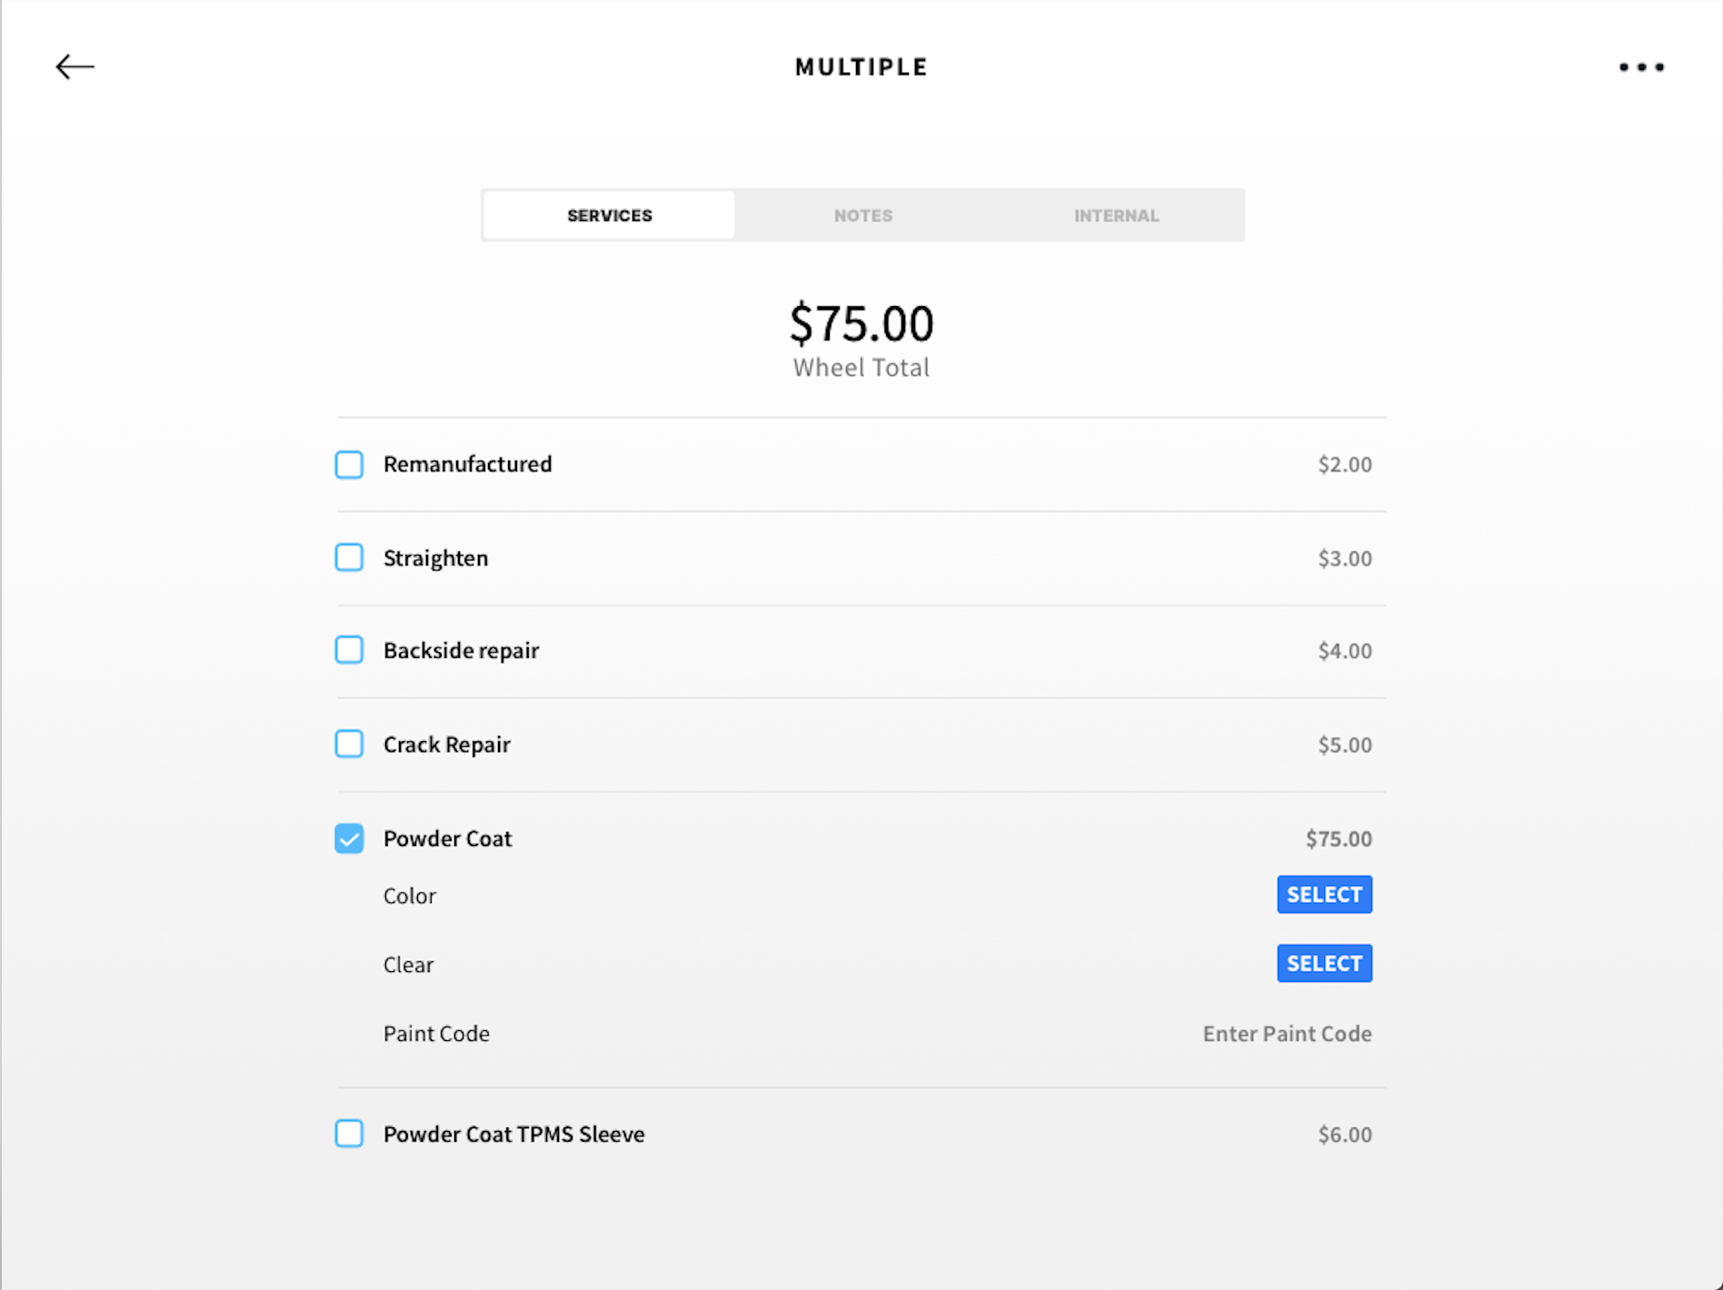Open the three-dot more options menu
Image resolution: width=1723 pixels, height=1290 pixels.
(x=1641, y=67)
